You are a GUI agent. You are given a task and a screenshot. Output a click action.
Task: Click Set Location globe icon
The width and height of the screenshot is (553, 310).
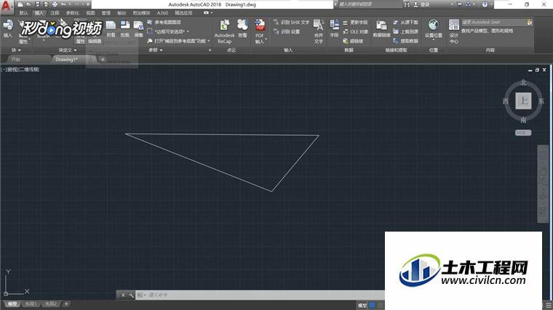pos(434,25)
